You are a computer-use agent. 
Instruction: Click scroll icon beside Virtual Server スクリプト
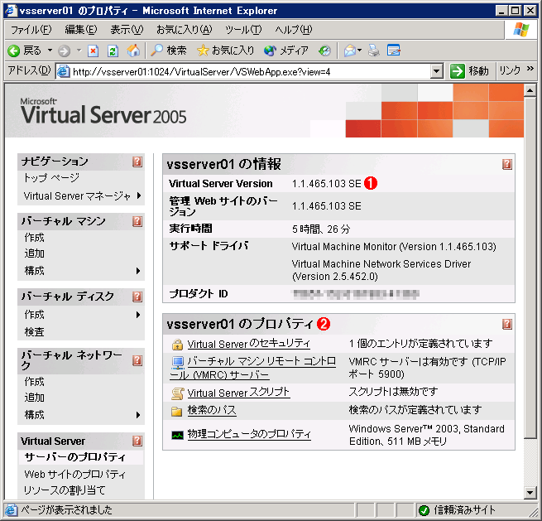point(177,393)
